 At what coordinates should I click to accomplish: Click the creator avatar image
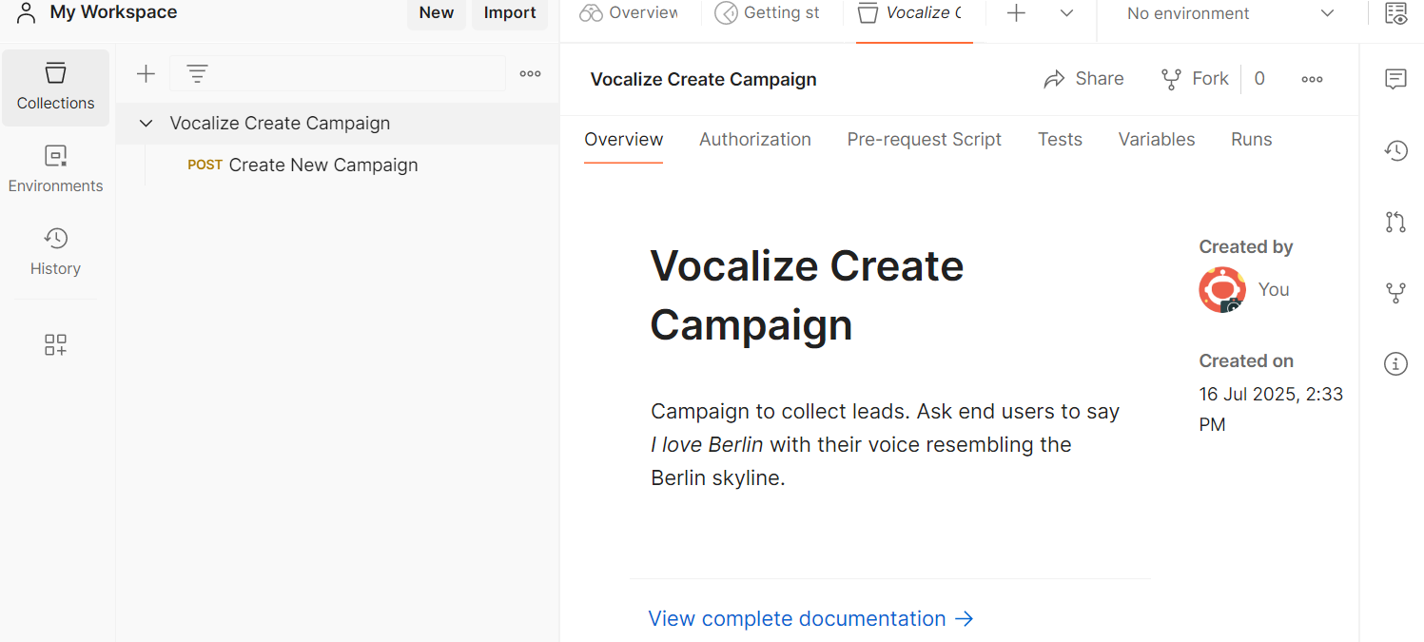click(1222, 290)
